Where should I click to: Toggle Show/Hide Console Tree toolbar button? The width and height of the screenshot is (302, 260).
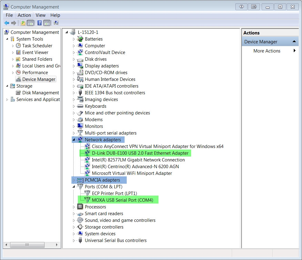point(31,23)
